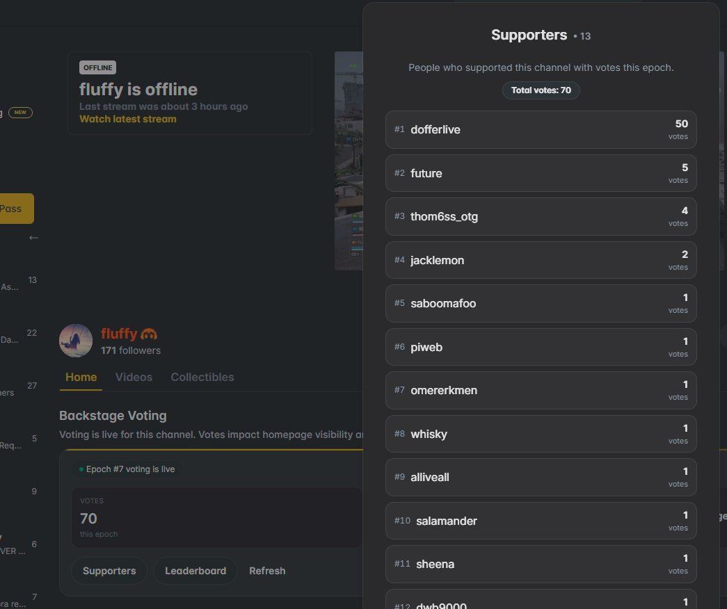Open the Leaderboard view
Viewport: 727px width, 609px height.
coord(195,571)
